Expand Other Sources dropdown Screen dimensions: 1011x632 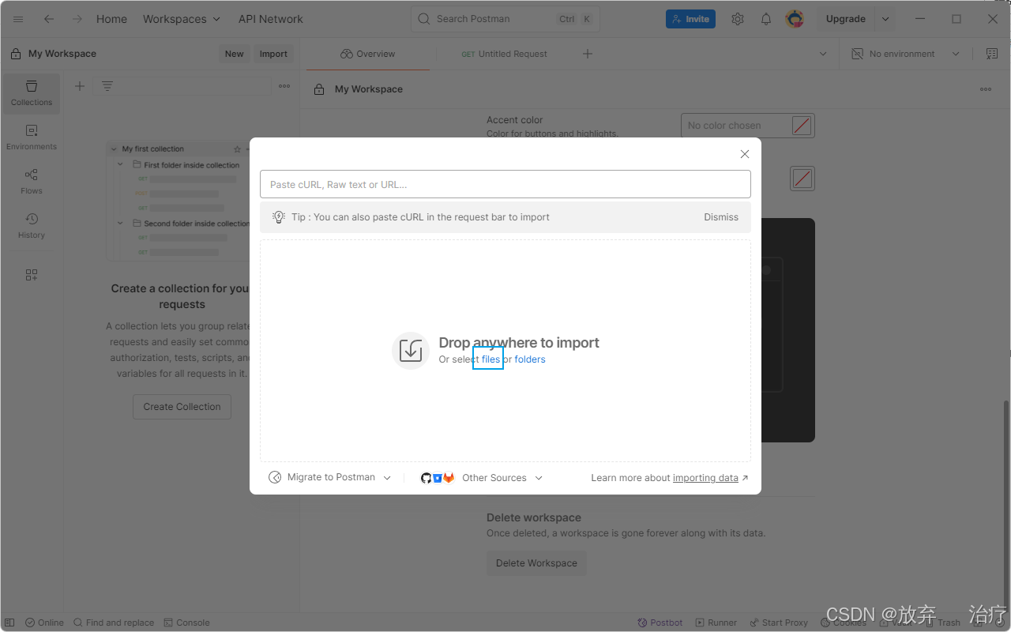[482, 477]
